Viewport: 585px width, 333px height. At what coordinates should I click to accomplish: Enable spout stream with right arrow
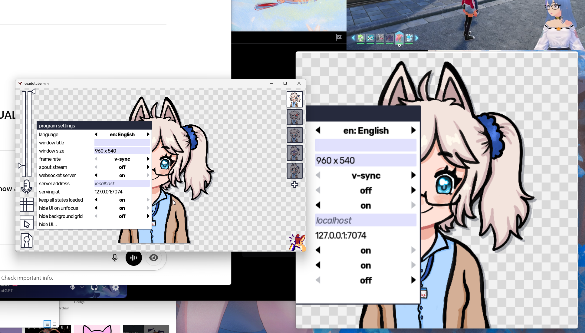[148, 167]
